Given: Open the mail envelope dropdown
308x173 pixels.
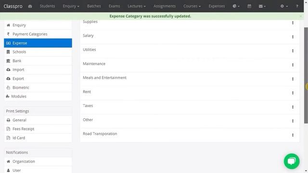Looking at the screenshot, I should click(x=262, y=6).
